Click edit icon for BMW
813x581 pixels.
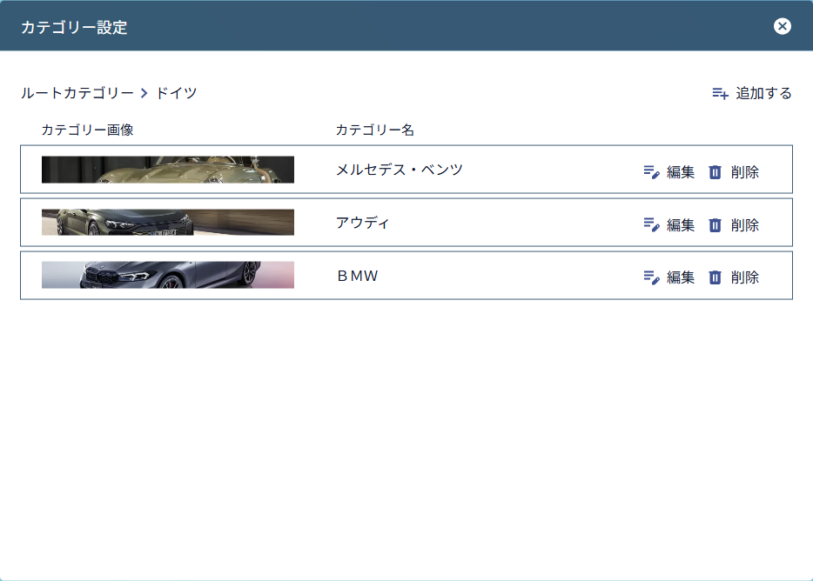click(x=651, y=277)
